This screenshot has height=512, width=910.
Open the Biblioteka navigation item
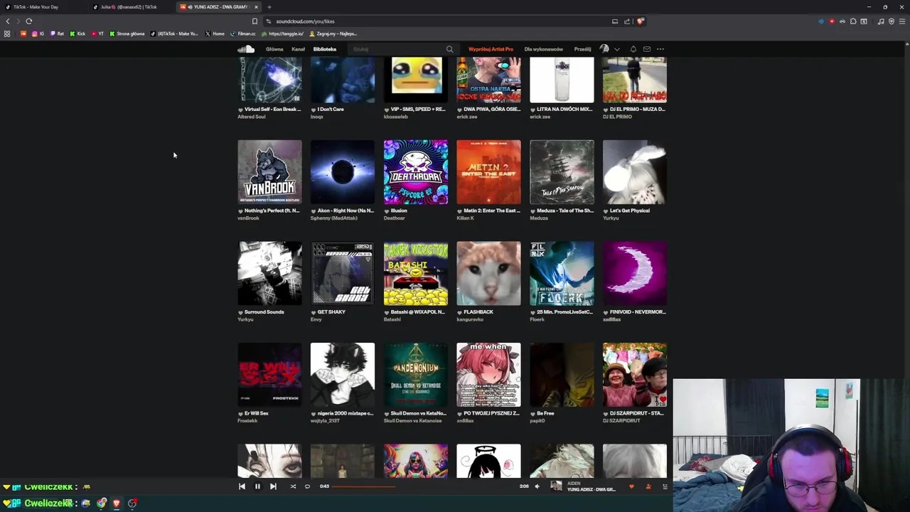[325, 49]
